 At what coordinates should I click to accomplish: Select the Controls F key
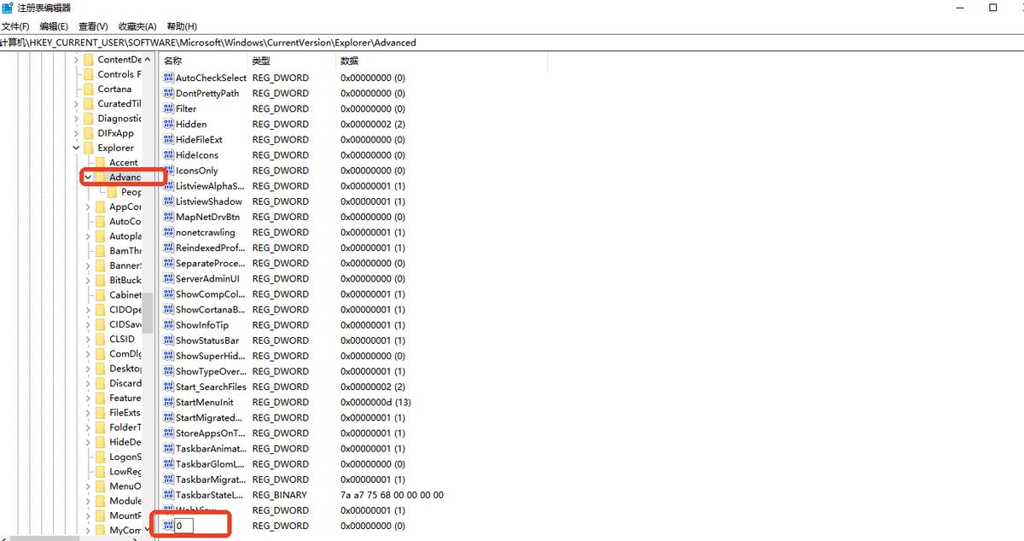point(119,74)
